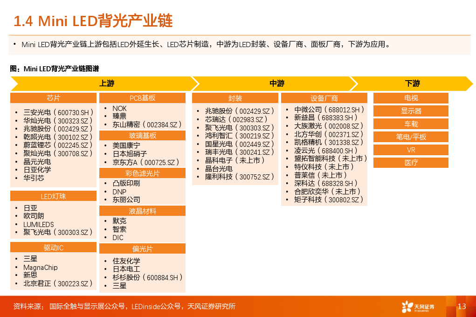The width and height of the screenshot is (476, 317).
Task: Click the 笔电/平板 application box
Action: tap(411, 137)
